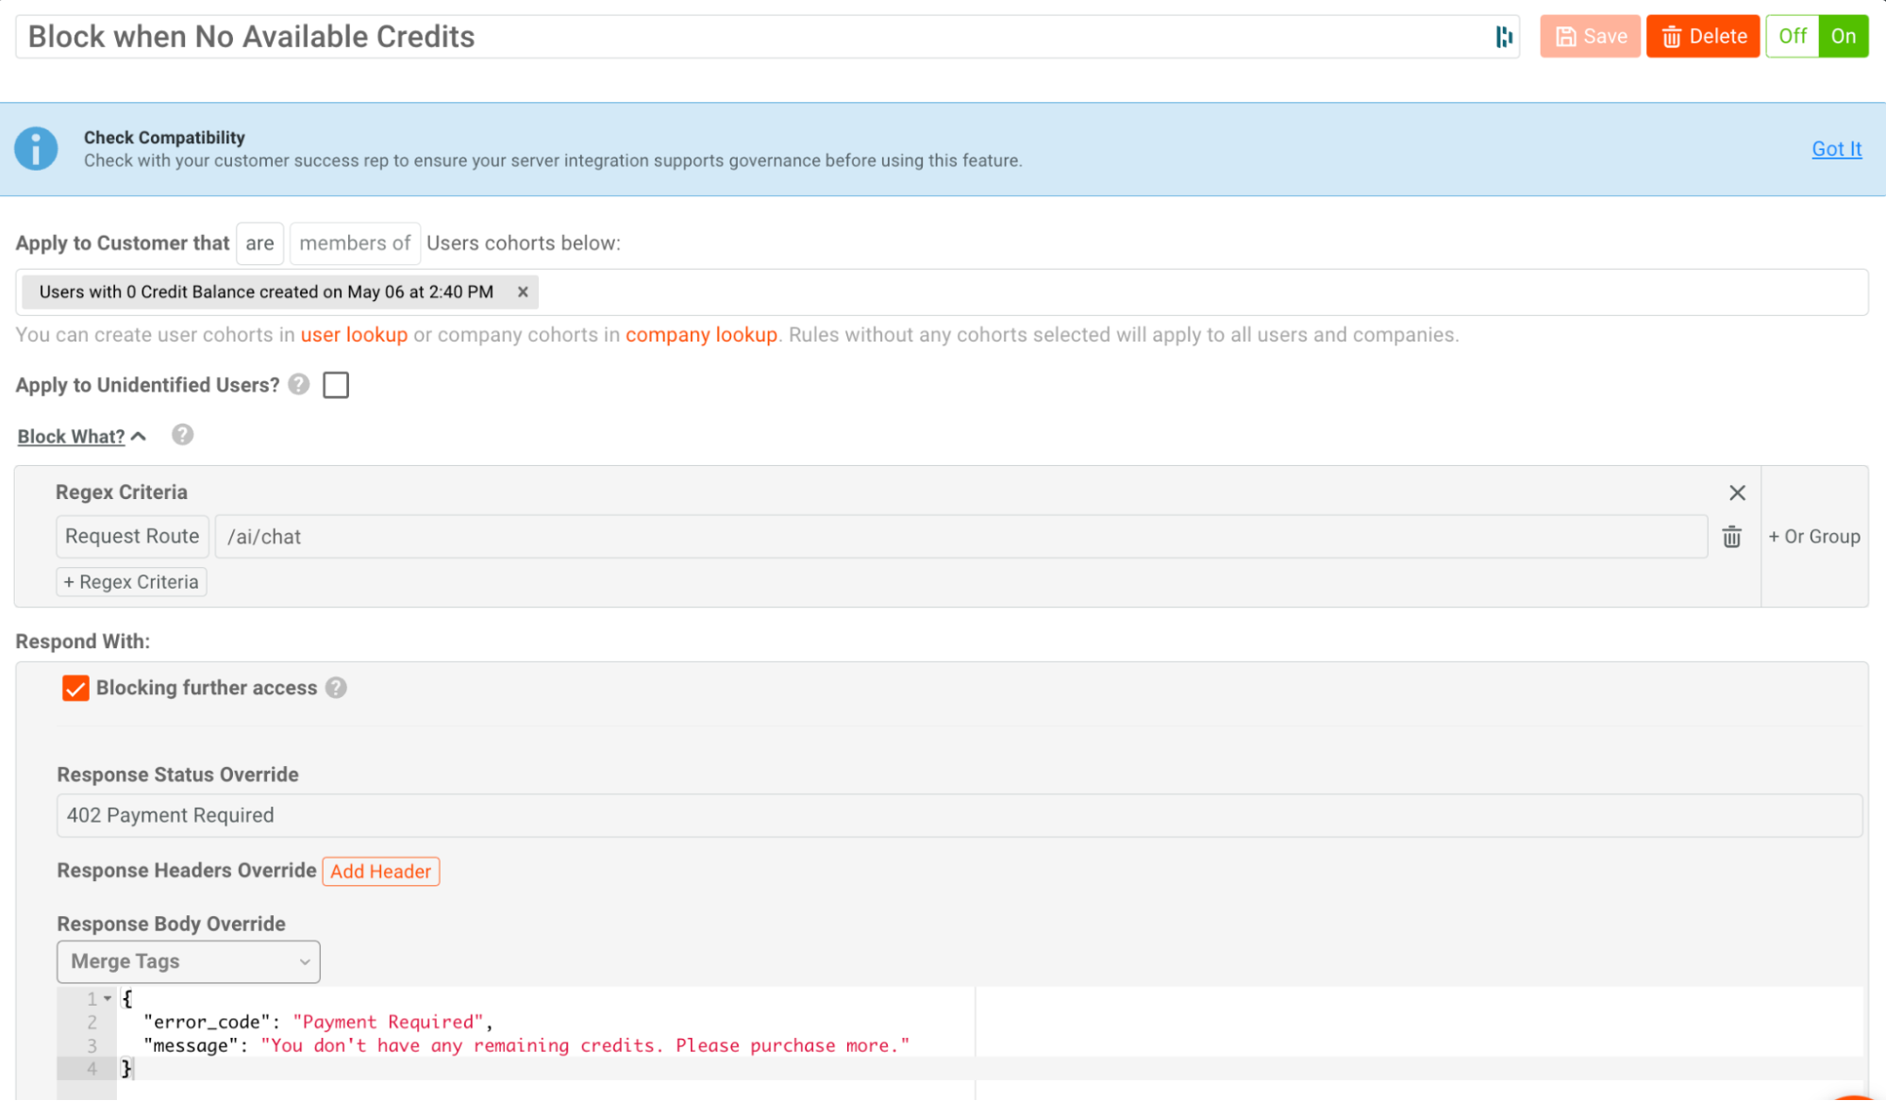Uncheck Blocking further access checkbox
Viewport: 1886px width, 1101px height.
(x=75, y=688)
